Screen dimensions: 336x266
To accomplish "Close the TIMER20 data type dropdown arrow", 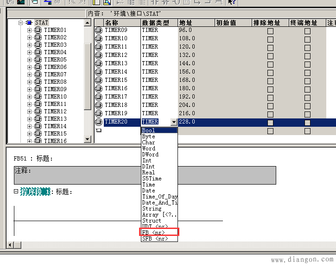I will click(x=174, y=122).
